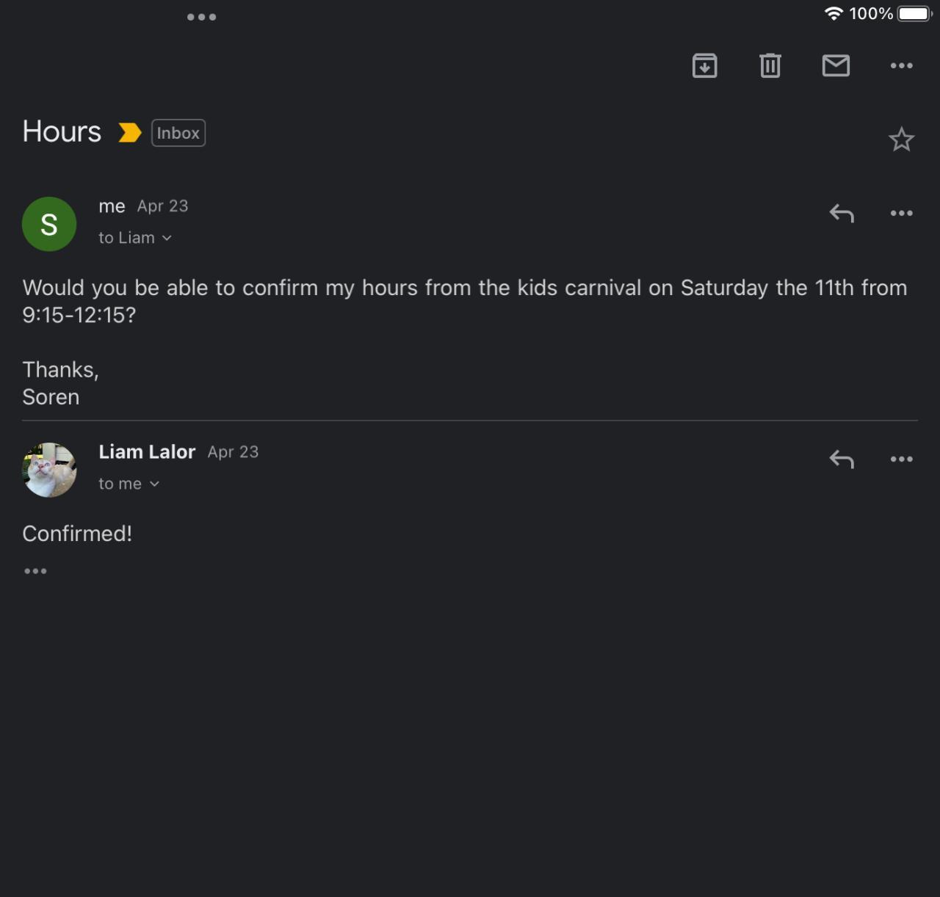The width and height of the screenshot is (940, 897).
Task: Tap the green S sender avatar
Action: tap(49, 225)
